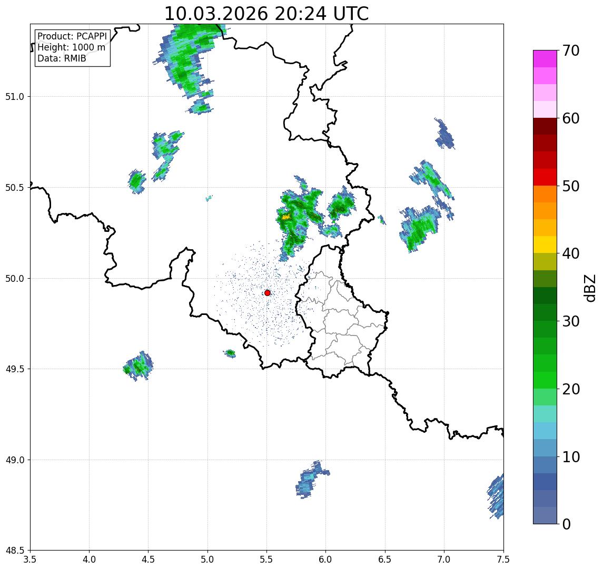
Task: Click the longitude label 7.5
Action: 503,559
